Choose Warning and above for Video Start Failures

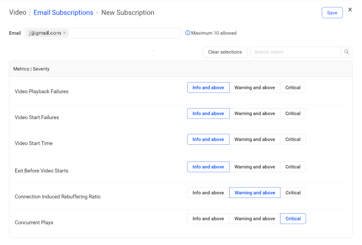(x=254, y=113)
